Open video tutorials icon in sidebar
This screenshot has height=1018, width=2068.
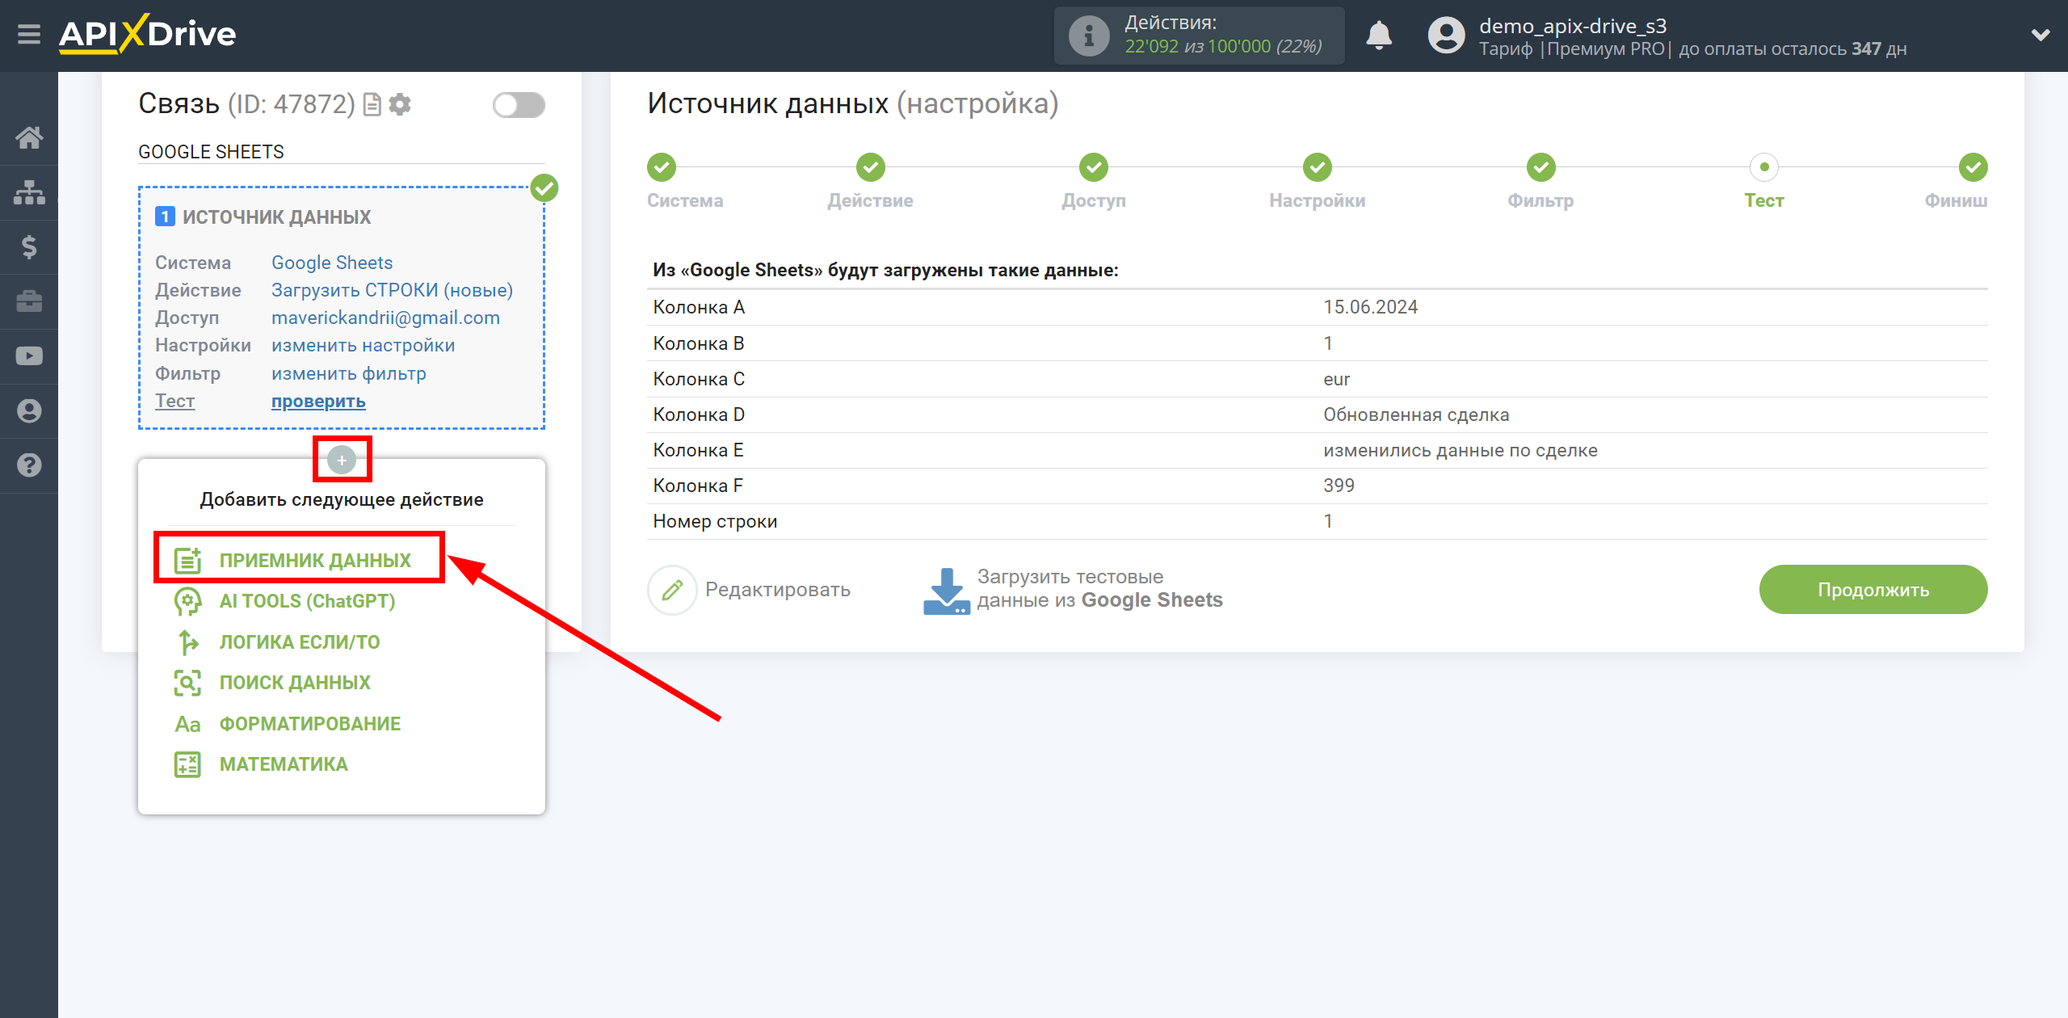(29, 356)
